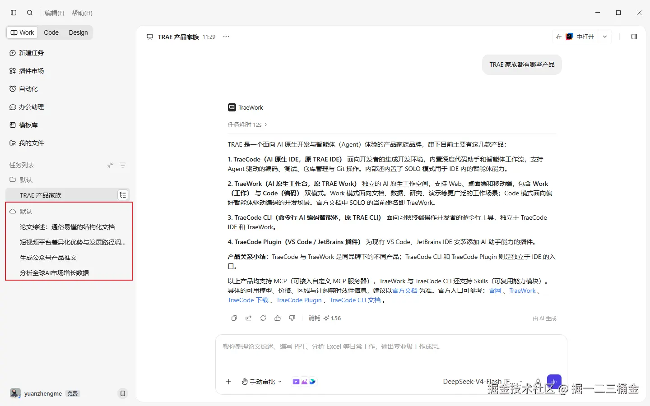Click the device icon beside the user name
Viewport: 650px width, 406px height.
pyautogui.click(x=123, y=393)
